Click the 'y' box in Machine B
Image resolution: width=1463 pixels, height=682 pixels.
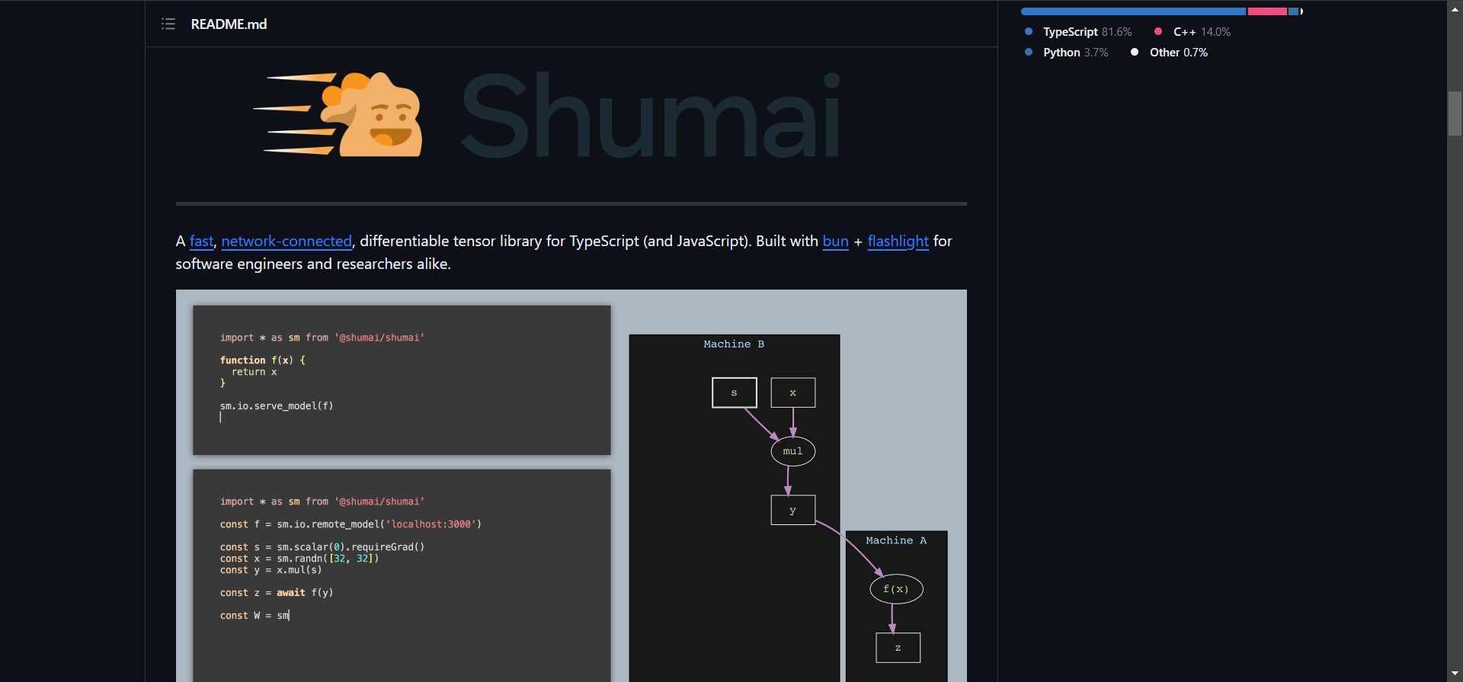[x=793, y=511]
